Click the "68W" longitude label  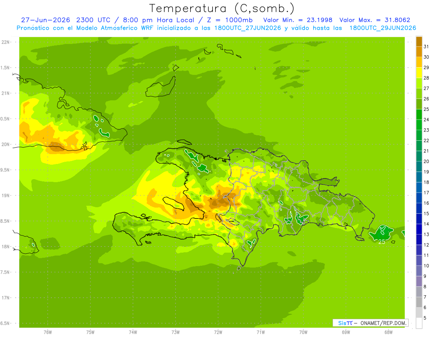[388, 332]
